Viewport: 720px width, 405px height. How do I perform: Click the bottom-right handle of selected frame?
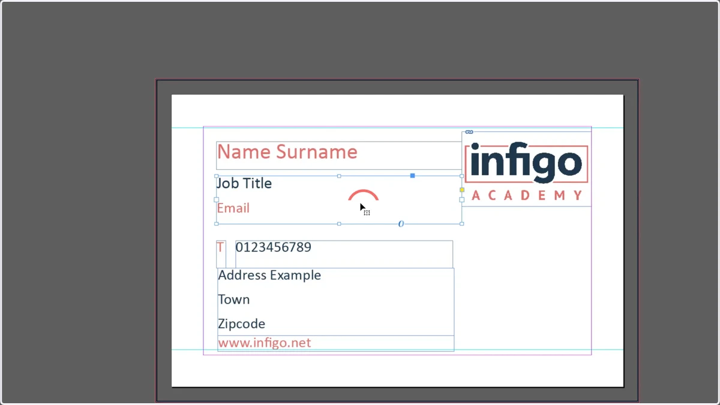(x=462, y=224)
